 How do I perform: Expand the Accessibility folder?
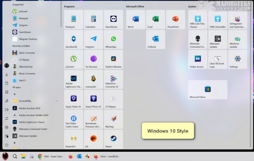[x=35, y=101]
